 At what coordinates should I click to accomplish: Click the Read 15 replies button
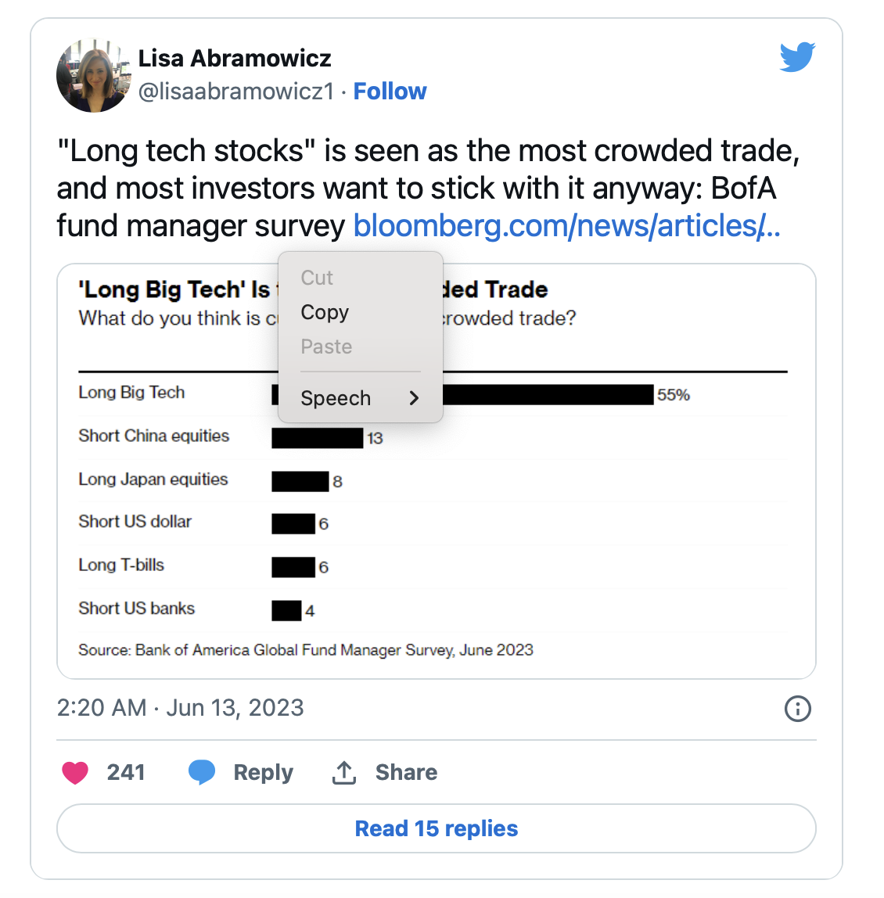coord(437,828)
